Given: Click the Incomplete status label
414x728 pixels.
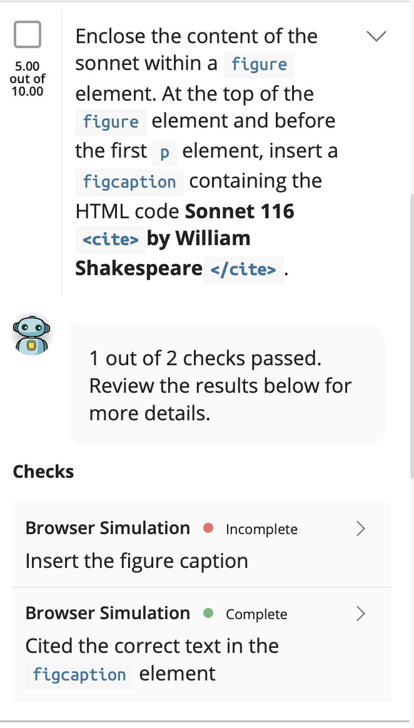Looking at the screenshot, I should pyautogui.click(x=261, y=528).
